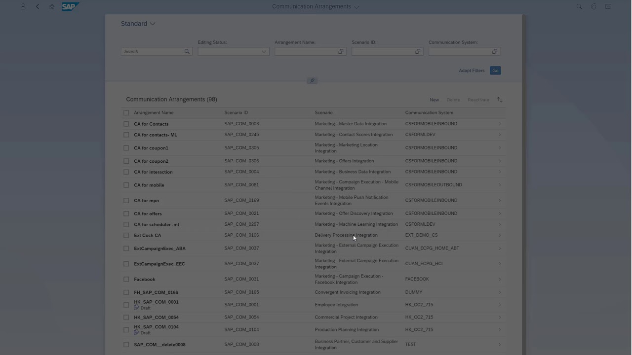Screen dimensions: 632x355
Task: Open the home page icon
Action: point(52,6)
